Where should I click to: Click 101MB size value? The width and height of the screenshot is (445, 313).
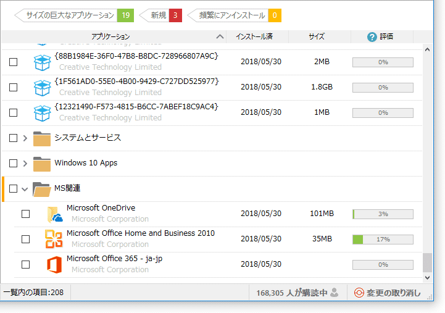click(322, 214)
